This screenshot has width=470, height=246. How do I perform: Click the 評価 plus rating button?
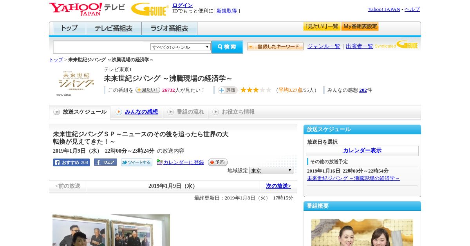coord(228,90)
